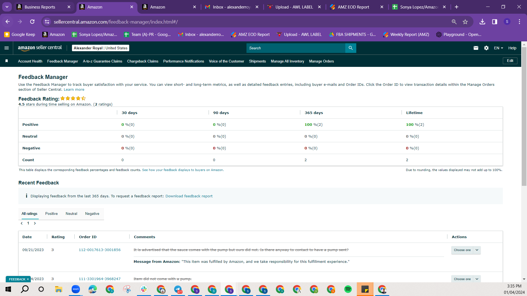Select the All ratings tab
The image size is (527, 296).
[29, 214]
